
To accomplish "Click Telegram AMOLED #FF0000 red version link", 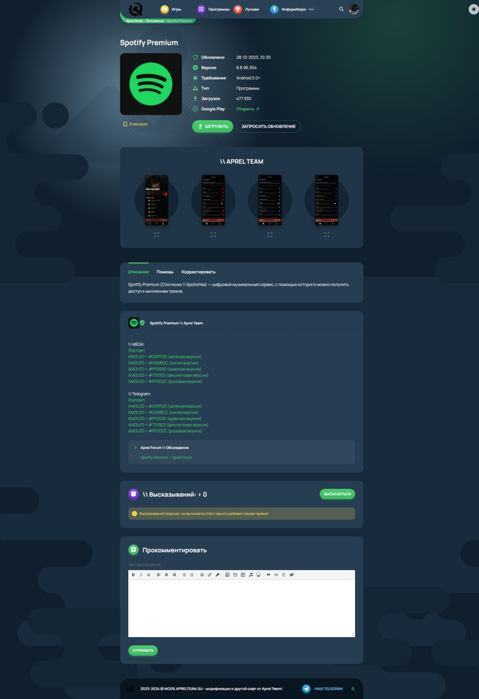I will click(165, 418).
